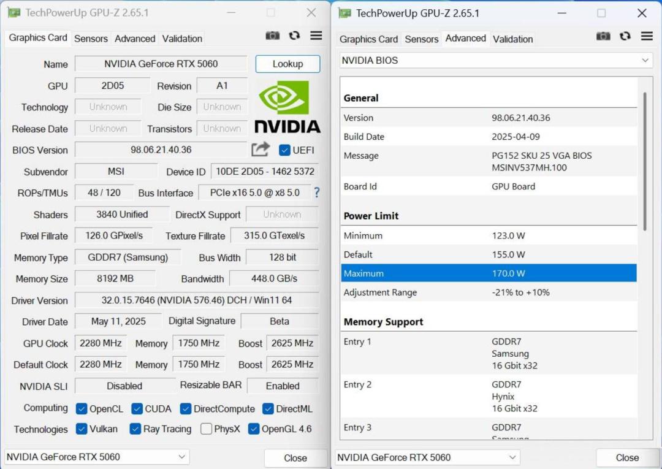The height and width of the screenshot is (469, 662).
Task: Open Validation tab in left window
Action: (182, 39)
